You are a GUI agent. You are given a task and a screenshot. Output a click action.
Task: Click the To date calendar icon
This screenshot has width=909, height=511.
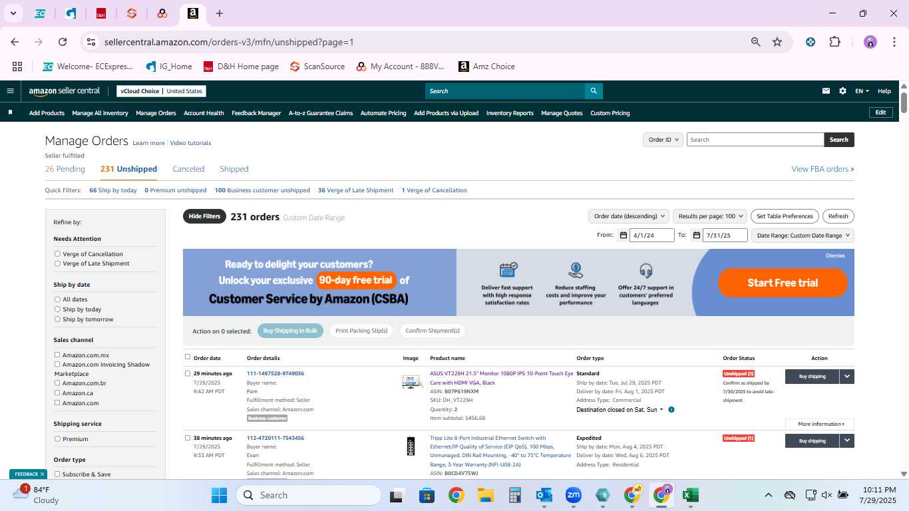click(x=696, y=235)
